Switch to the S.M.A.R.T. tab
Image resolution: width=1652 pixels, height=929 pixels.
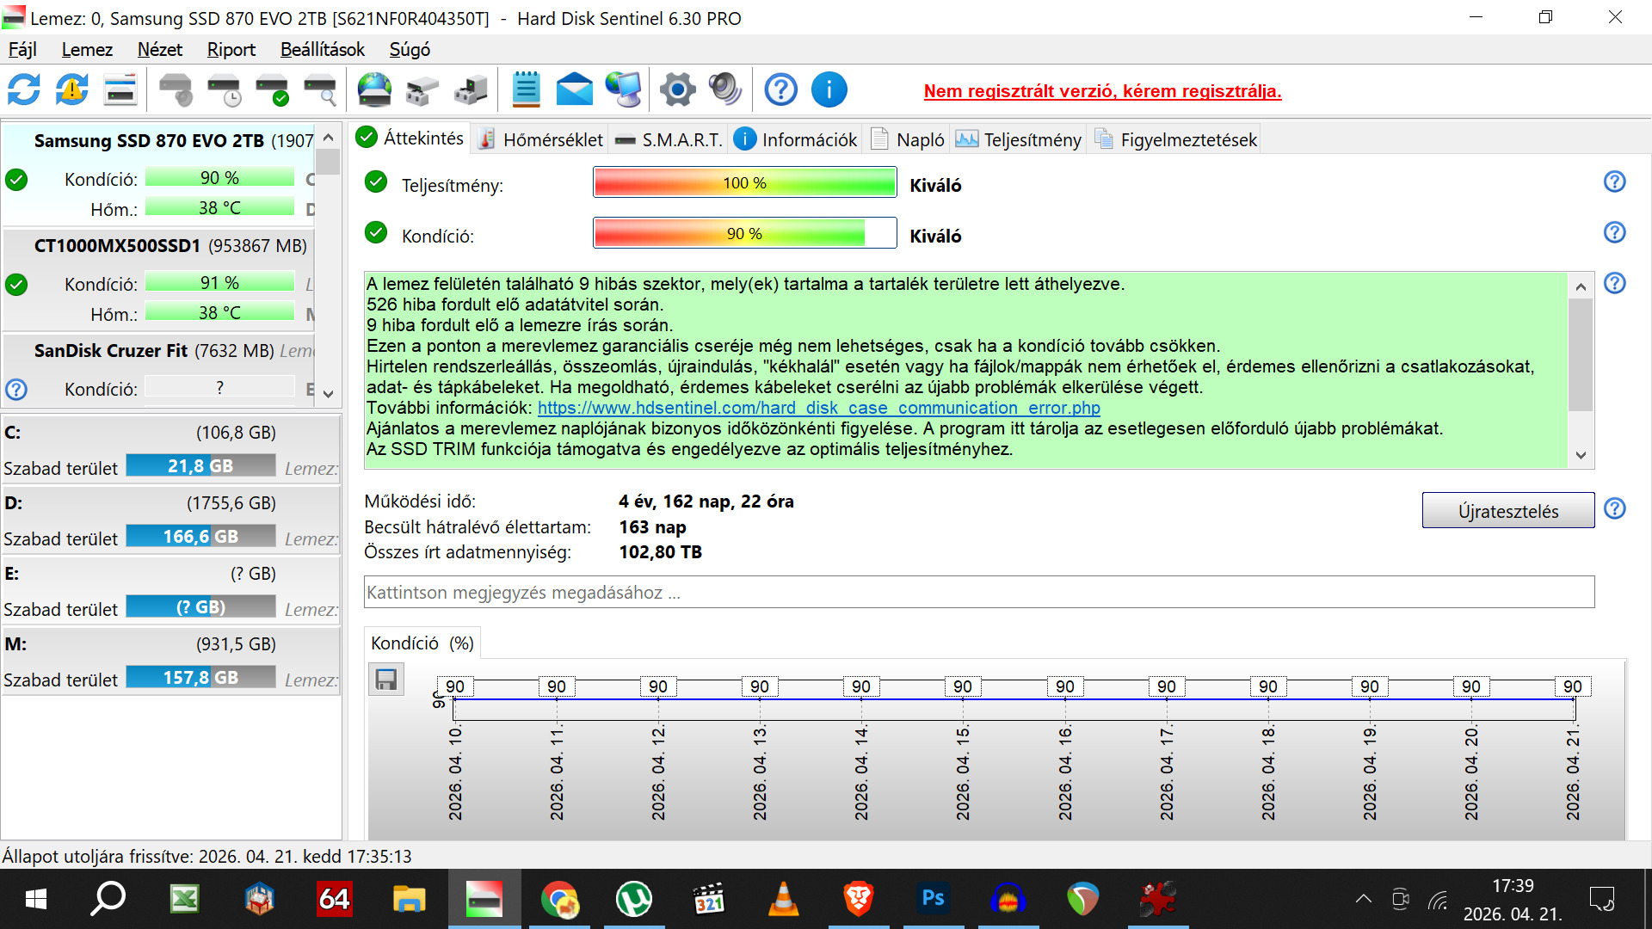point(669,139)
